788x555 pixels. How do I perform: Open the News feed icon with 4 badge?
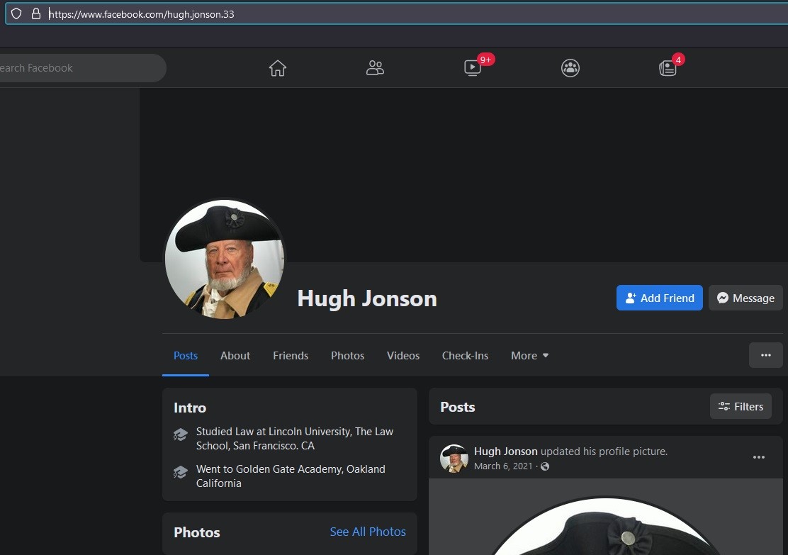pos(668,68)
